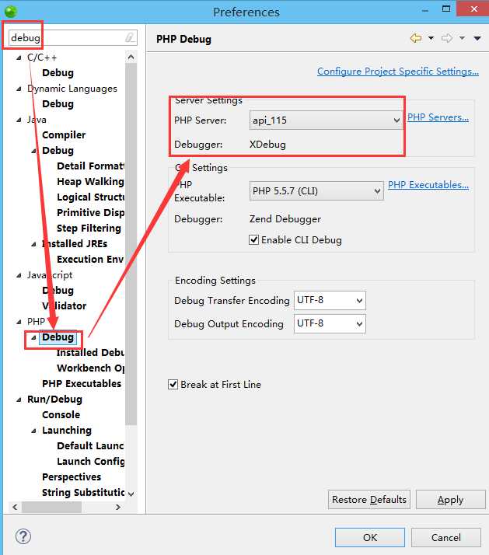Click Restore Defaults button

(369, 500)
